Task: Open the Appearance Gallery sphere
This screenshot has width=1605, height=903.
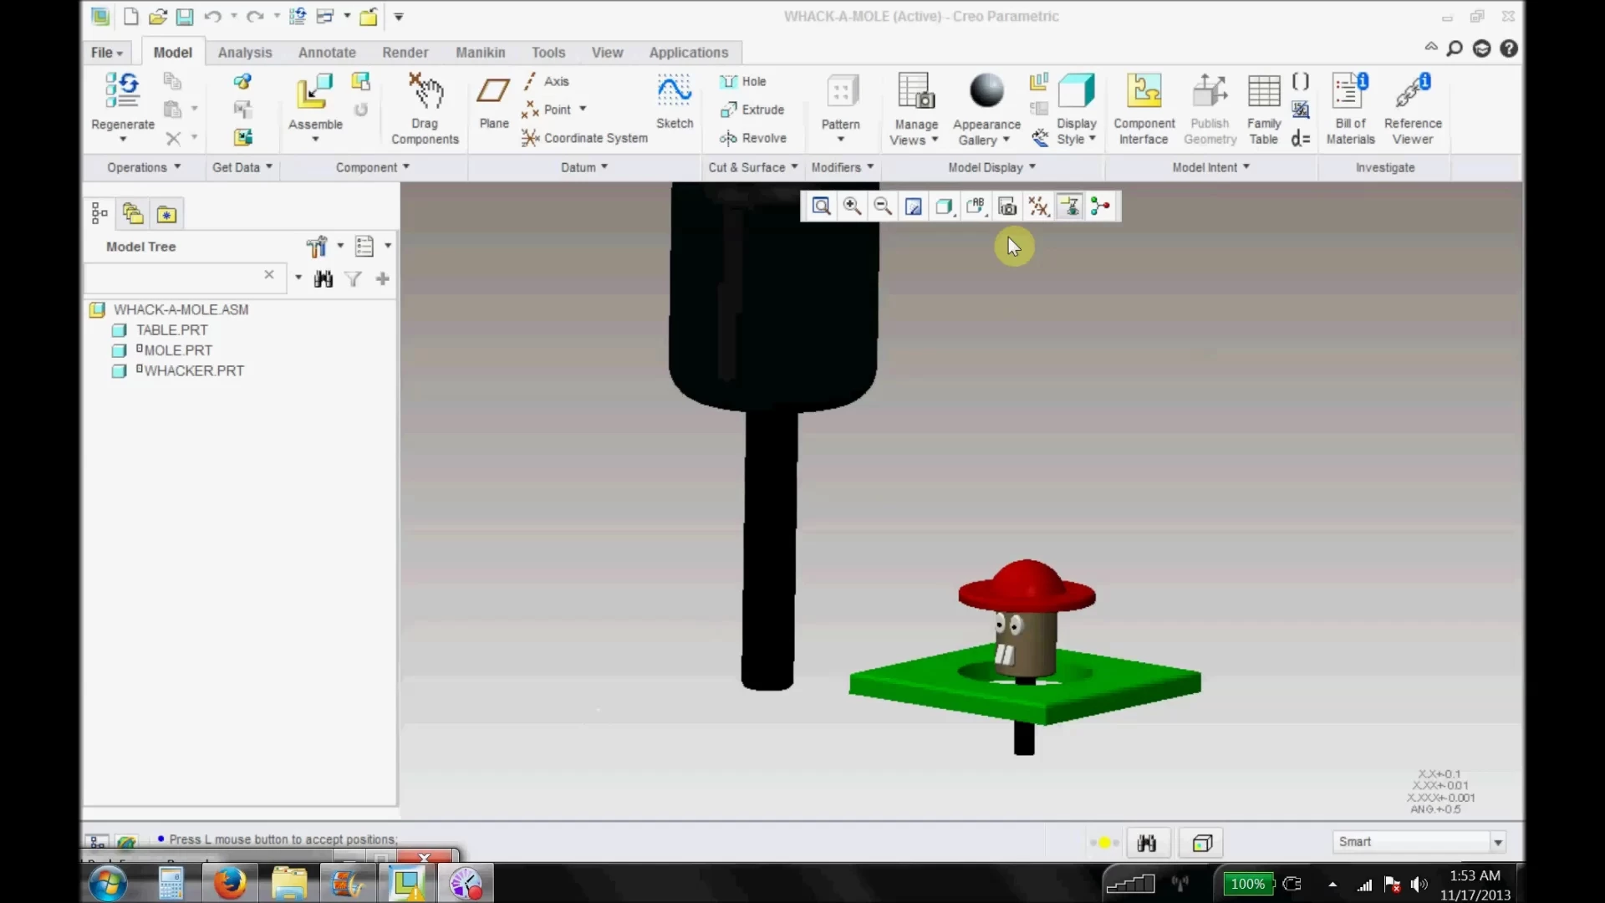Action: (x=986, y=91)
